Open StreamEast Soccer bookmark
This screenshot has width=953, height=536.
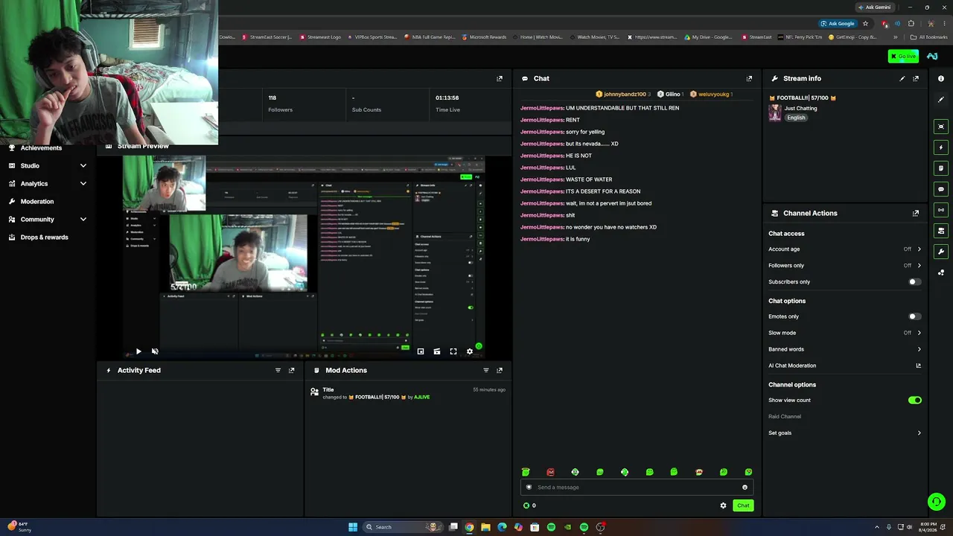coord(267,37)
